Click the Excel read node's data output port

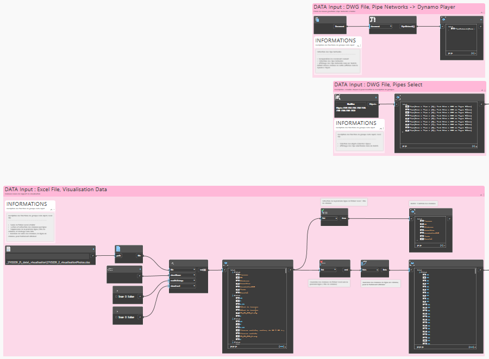coord(203,270)
